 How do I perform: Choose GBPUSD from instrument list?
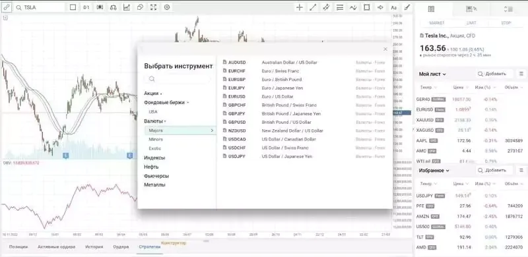[x=304, y=122]
